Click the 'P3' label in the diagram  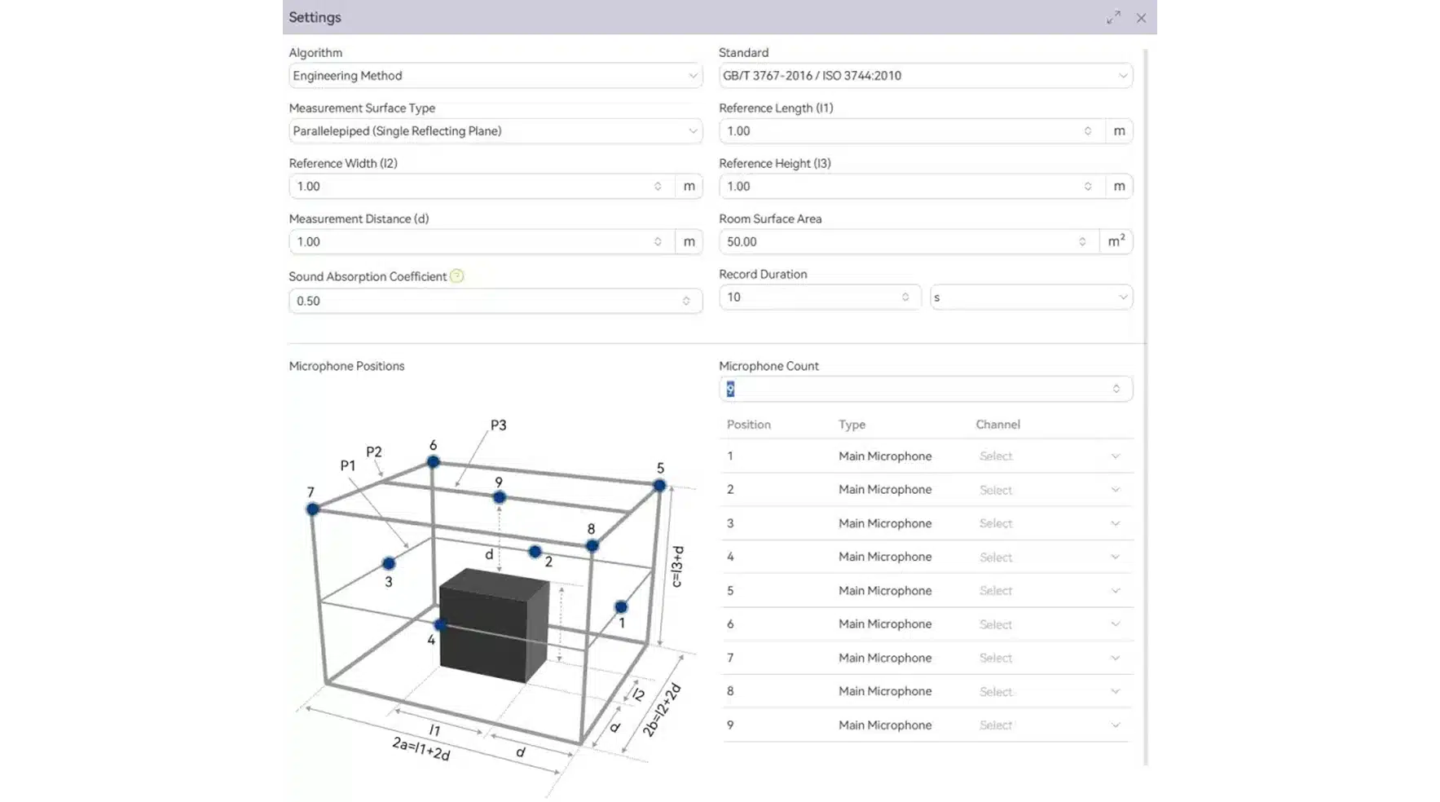pos(498,425)
